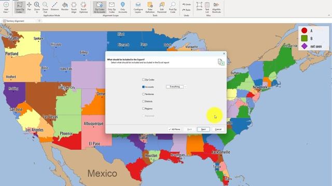
Task: Open AlignMix Shortcuts
Action: click(216, 8)
